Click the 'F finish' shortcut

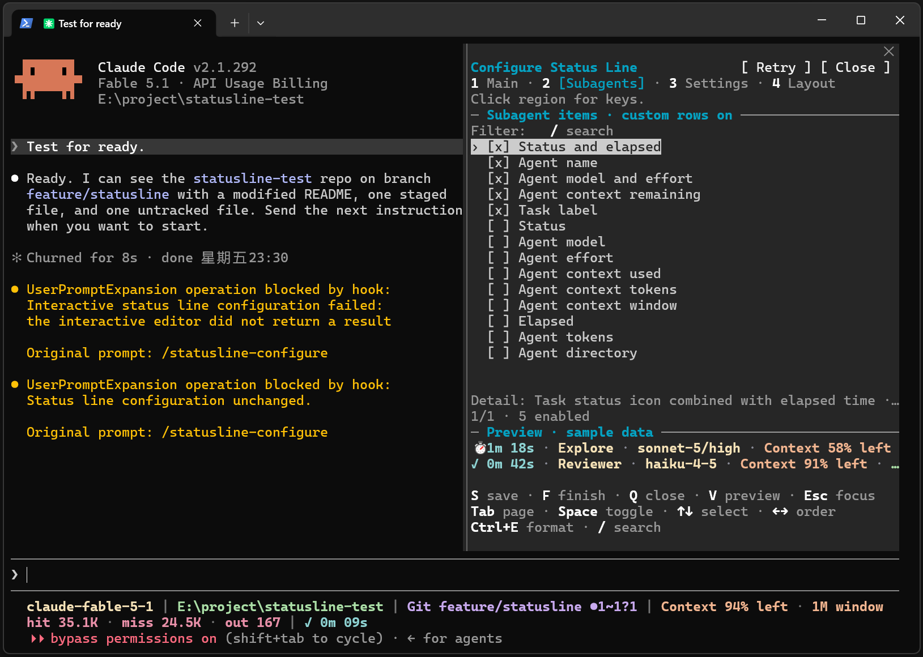pyautogui.click(x=574, y=496)
